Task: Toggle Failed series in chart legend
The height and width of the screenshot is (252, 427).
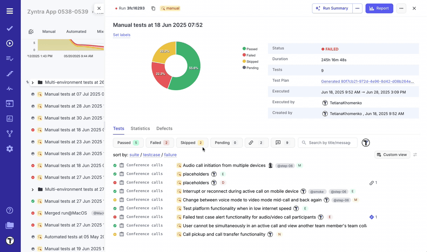Action: coord(249,55)
